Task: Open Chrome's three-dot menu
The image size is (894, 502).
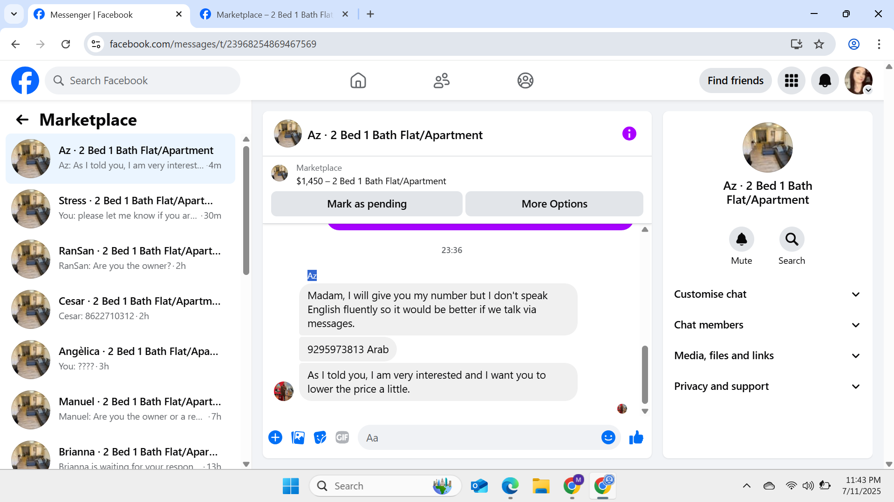Action: click(x=879, y=44)
